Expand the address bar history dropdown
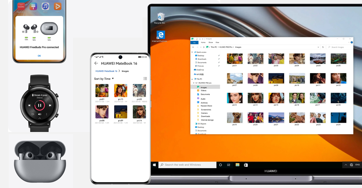 pos(318,47)
